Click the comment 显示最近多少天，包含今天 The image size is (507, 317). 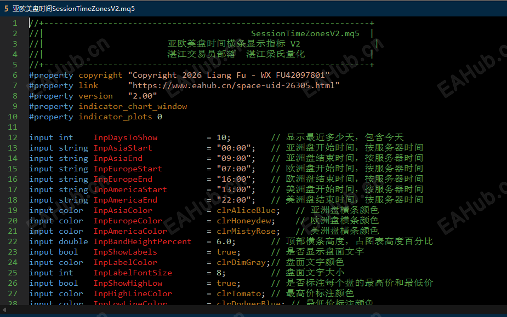pos(344,137)
